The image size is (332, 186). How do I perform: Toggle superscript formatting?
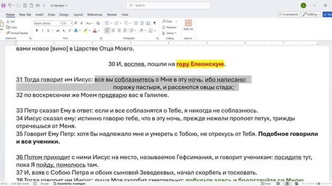pyautogui.click(x=70, y=30)
